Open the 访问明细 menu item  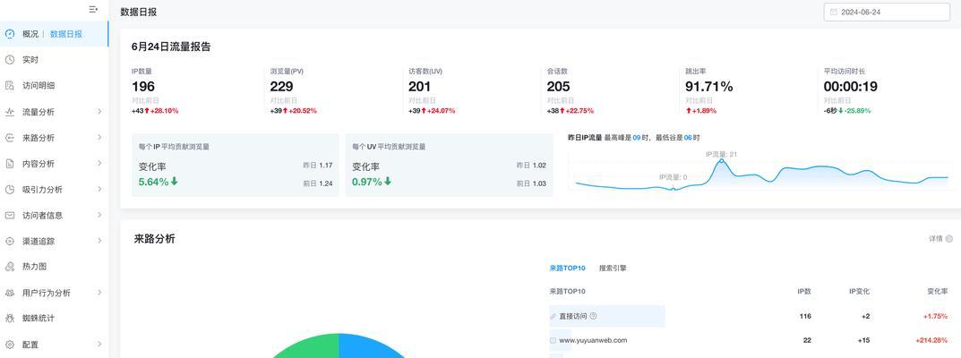[x=55, y=86]
